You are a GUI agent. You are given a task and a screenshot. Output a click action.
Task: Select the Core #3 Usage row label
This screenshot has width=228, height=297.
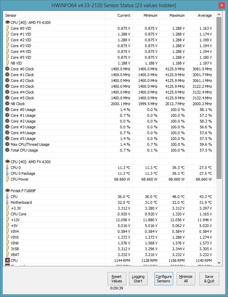point(23,127)
